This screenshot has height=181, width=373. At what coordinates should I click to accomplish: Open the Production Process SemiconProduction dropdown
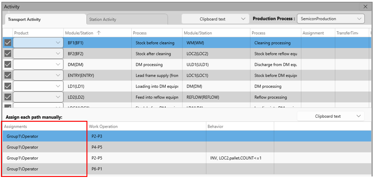331,19
